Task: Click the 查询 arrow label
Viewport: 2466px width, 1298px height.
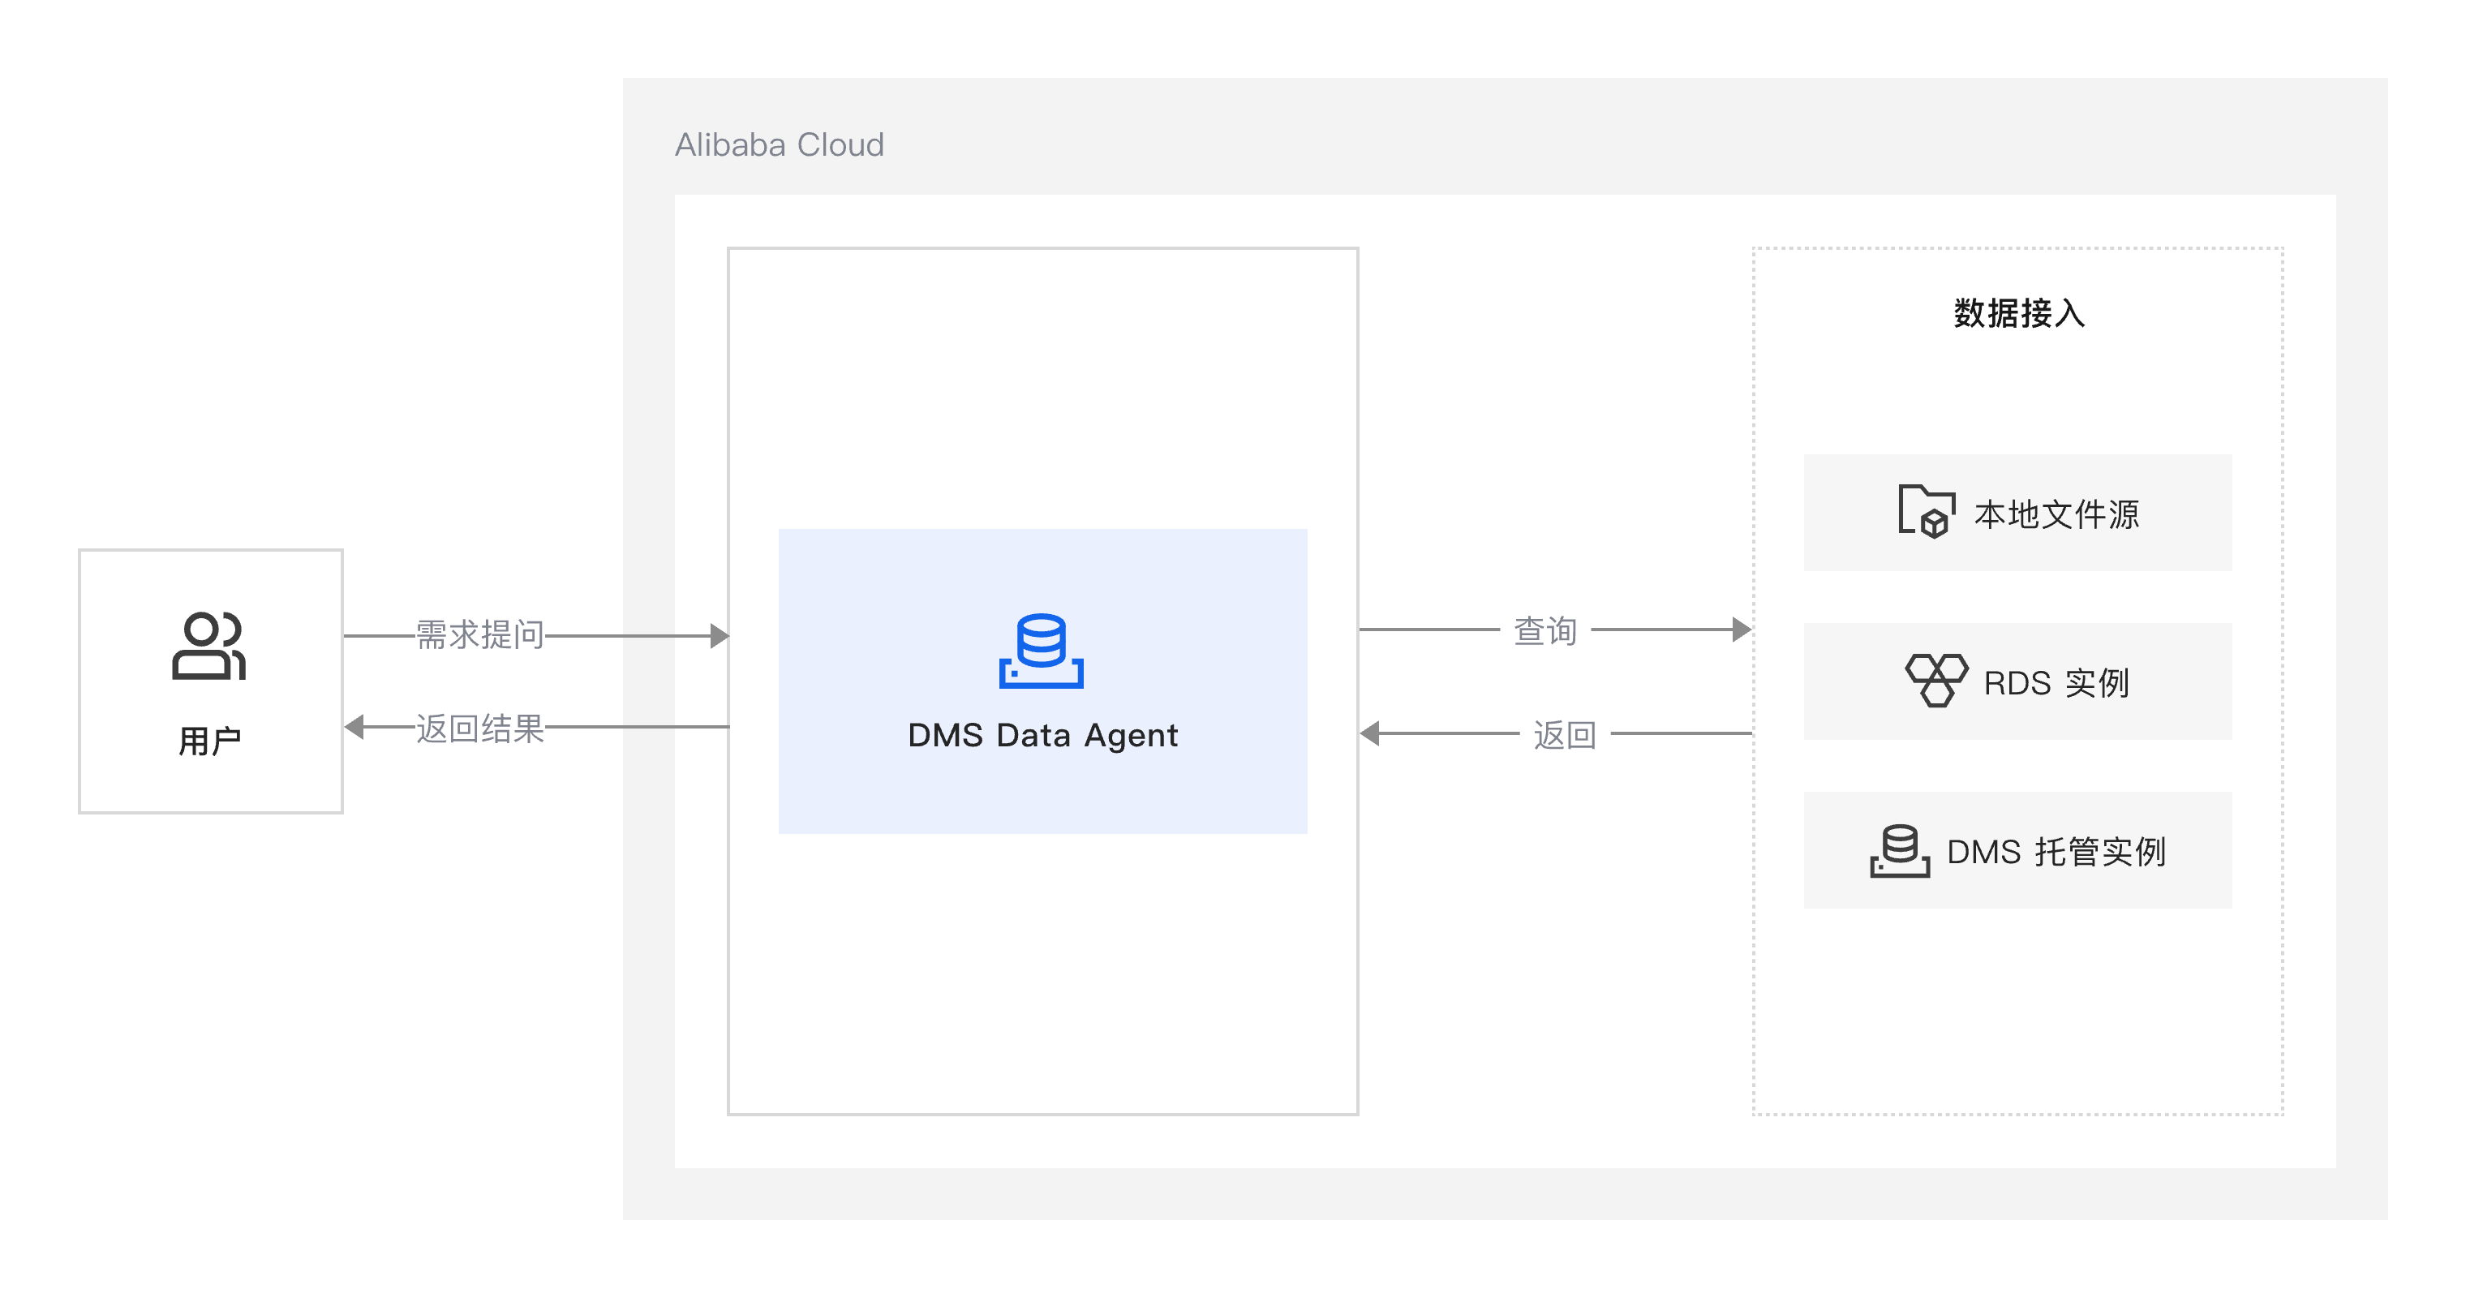Action: click(x=1545, y=630)
